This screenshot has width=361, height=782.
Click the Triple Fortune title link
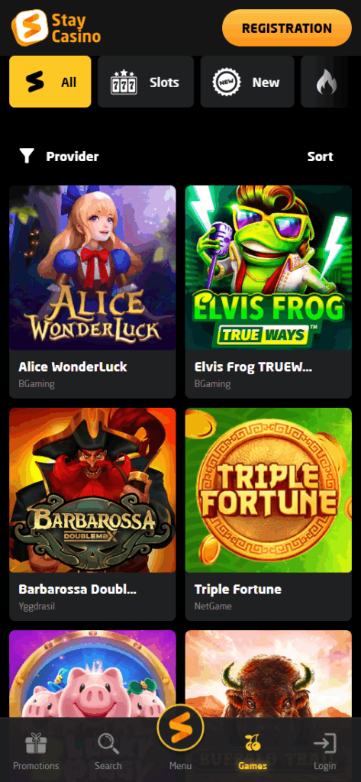[238, 590]
